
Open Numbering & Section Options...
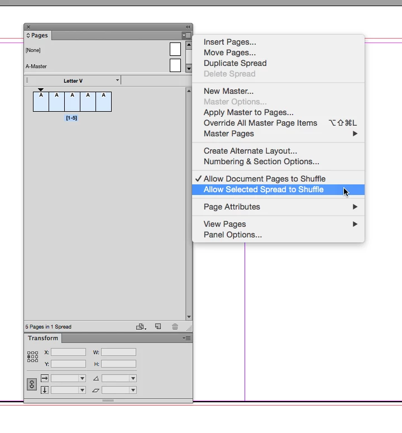click(x=278, y=161)
